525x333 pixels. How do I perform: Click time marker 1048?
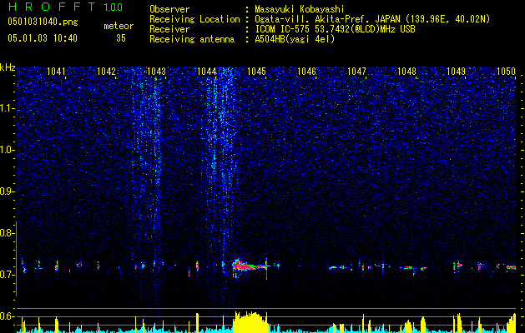tap(406, 71)
